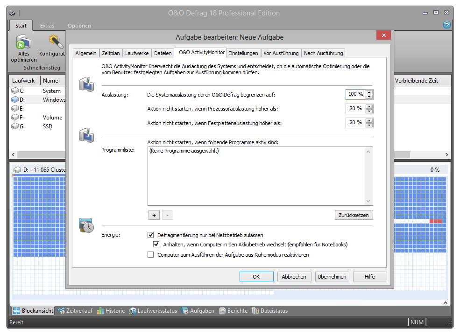
Task: Open the Extras ribbon tab
Action: pos(47,26)
